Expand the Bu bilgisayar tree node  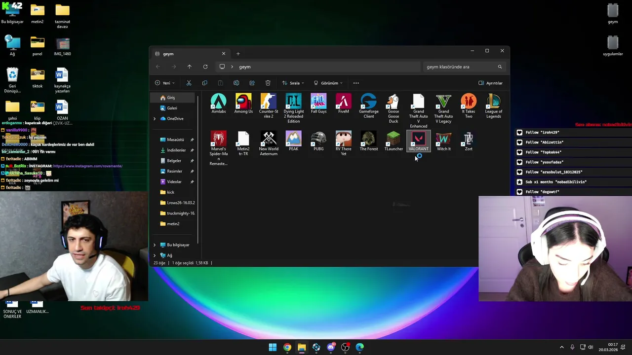click(x=154, y=245)
